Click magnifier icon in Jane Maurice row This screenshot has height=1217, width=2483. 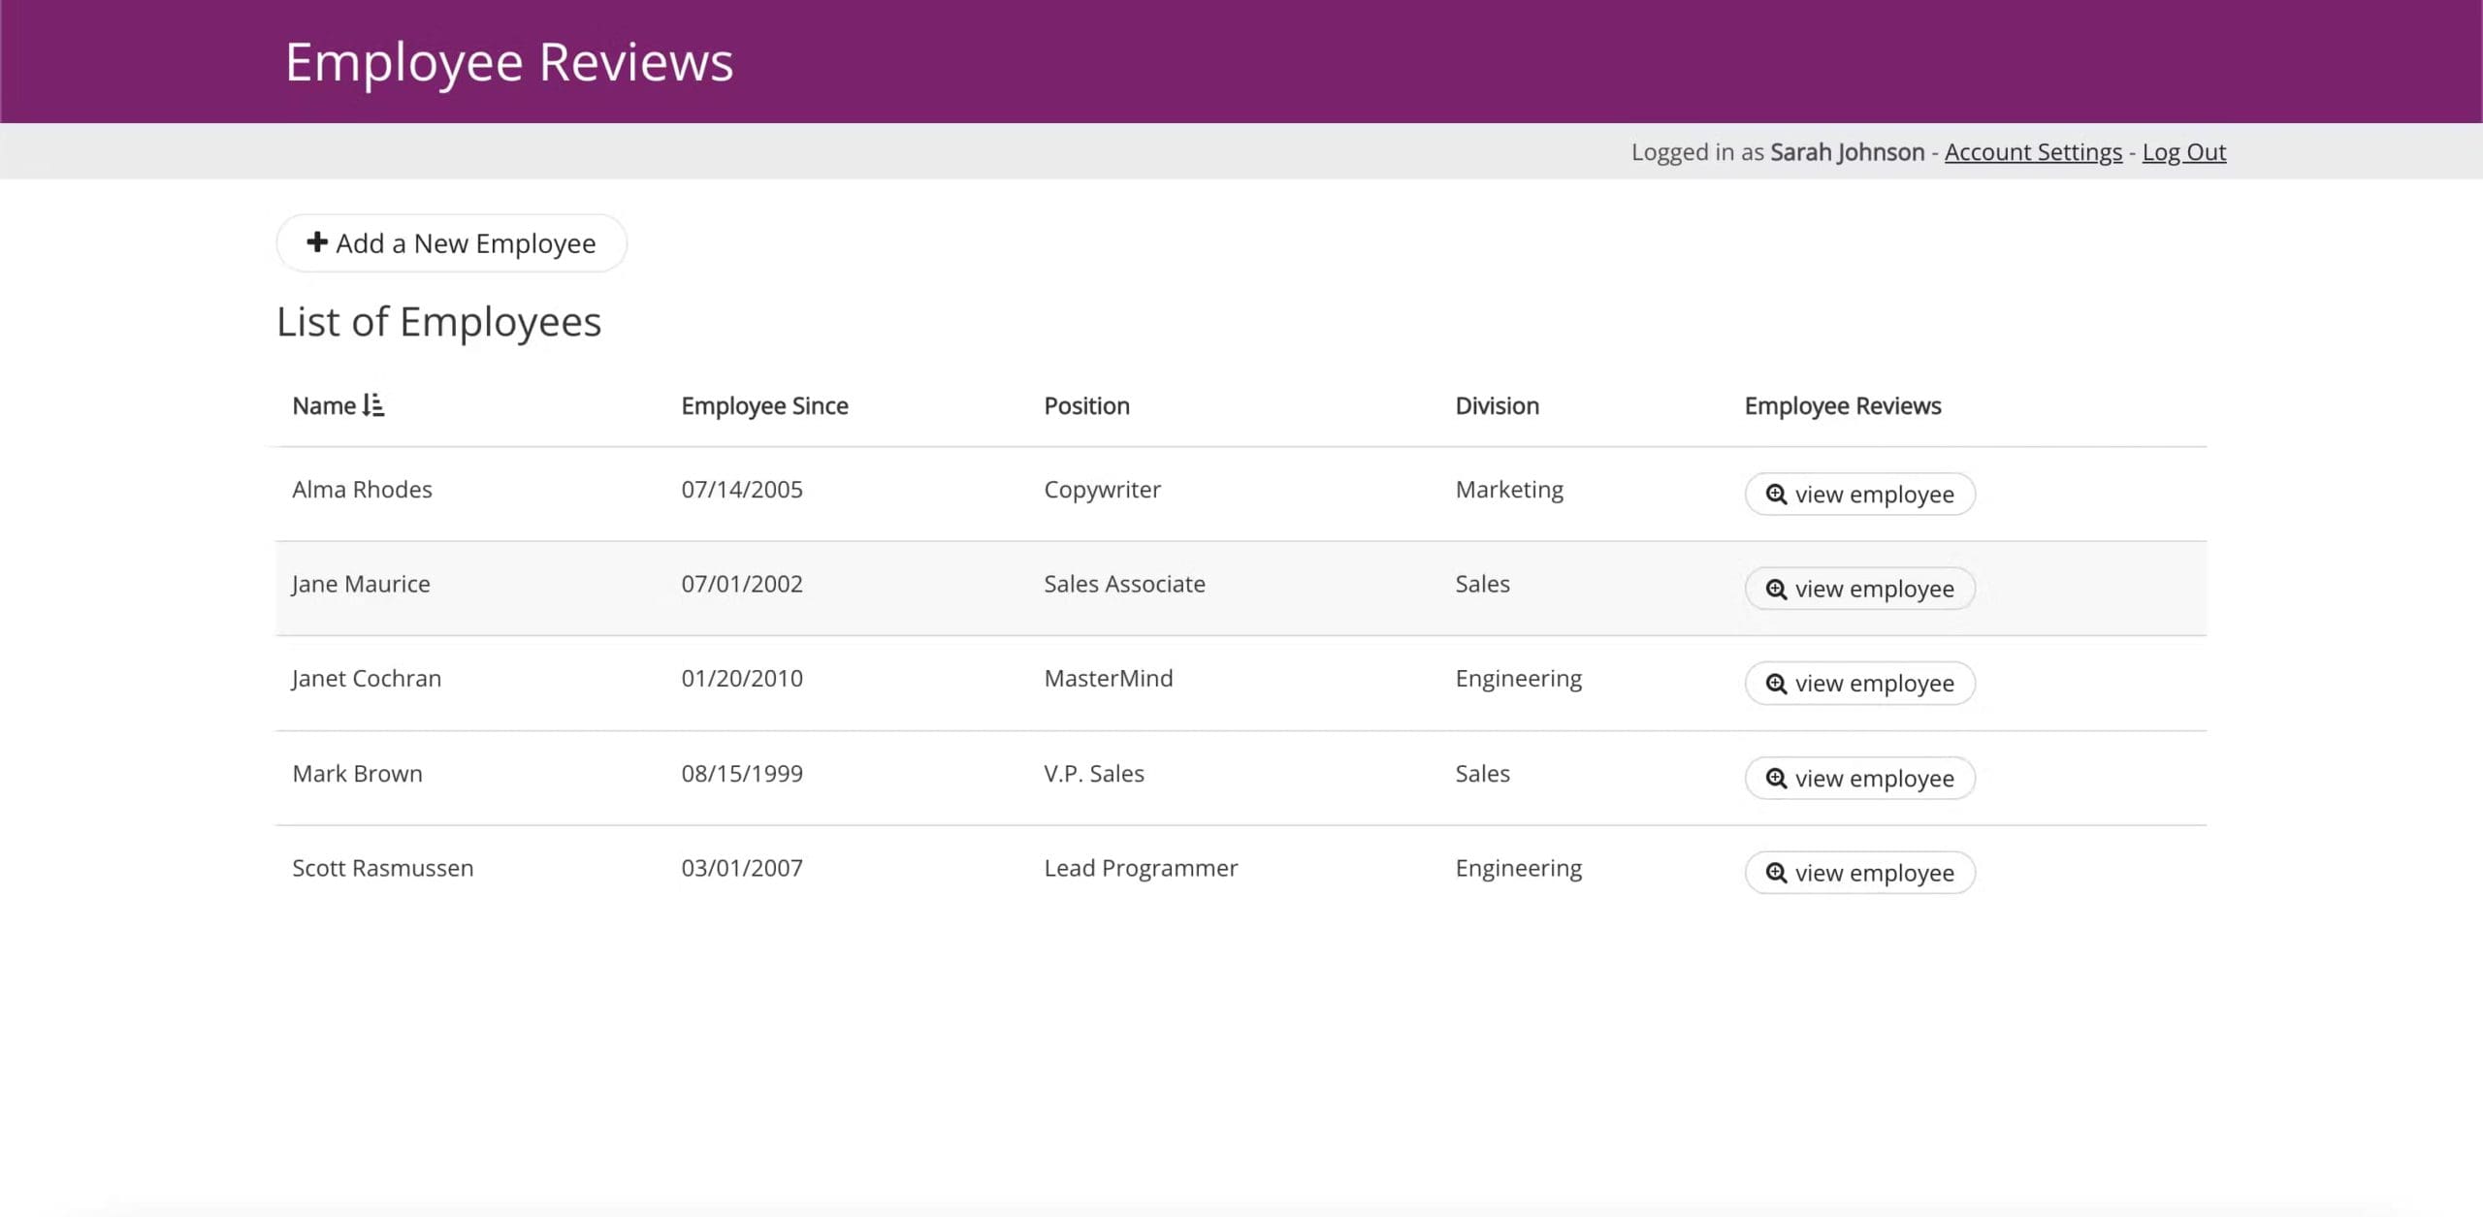(x=1775, y=590)
